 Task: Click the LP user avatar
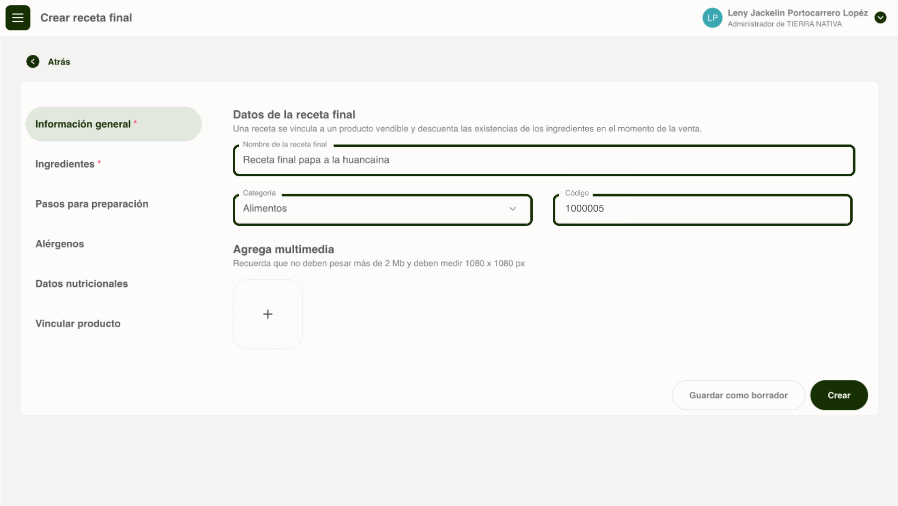click(x=712, y=18)
